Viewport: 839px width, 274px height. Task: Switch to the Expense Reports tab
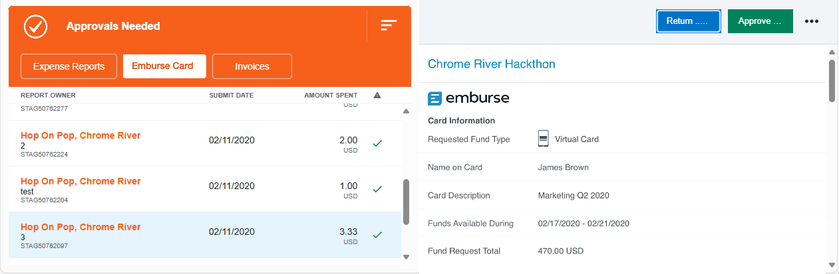tap(69, 66)
